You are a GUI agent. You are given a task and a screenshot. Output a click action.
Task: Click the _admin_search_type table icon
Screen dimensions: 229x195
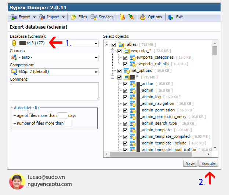pos(132,124)
